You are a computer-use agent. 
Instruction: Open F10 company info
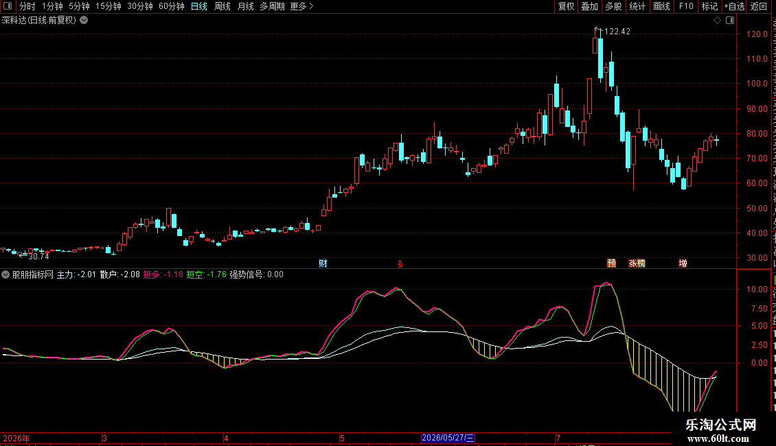point(686,6)
